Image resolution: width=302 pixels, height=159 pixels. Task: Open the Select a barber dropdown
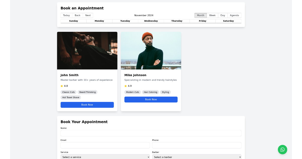pos(197,157)
